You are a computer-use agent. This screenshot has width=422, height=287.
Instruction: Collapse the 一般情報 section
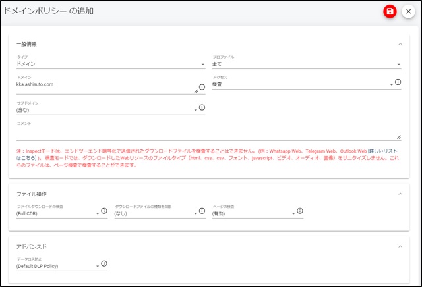400,44
